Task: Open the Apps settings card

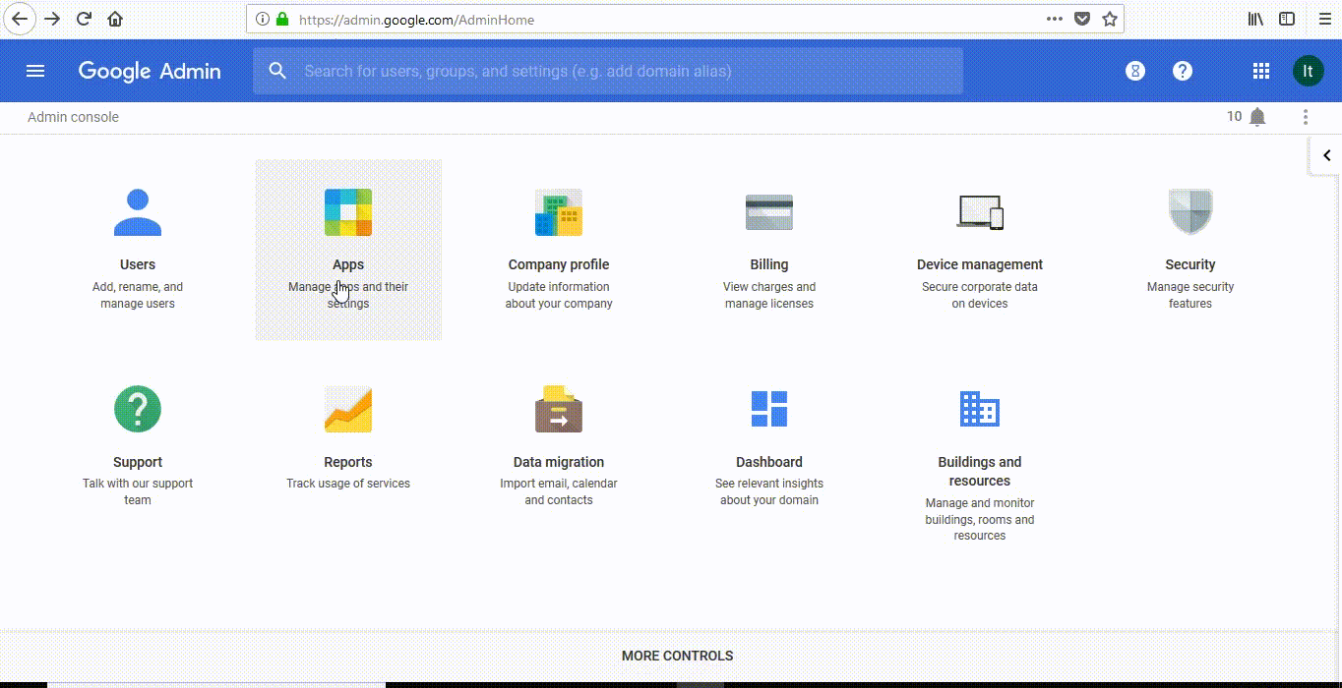Action: (348, 250)
